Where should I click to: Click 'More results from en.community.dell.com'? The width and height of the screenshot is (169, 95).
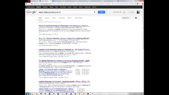(51, 75)
